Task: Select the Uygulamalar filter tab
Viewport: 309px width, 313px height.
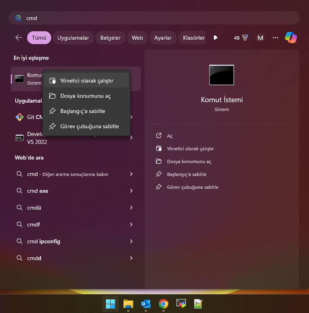Action: click(x=73, y=38)
